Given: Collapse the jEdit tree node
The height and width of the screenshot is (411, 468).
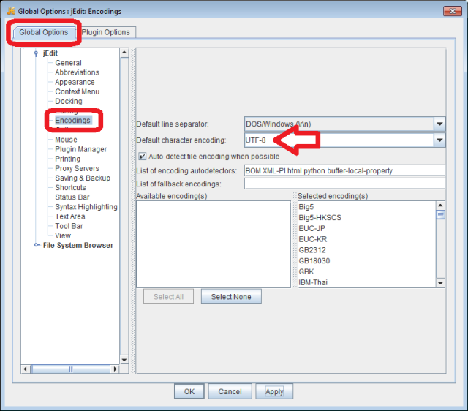Looking at the screenshot, I should coord(36,53).
